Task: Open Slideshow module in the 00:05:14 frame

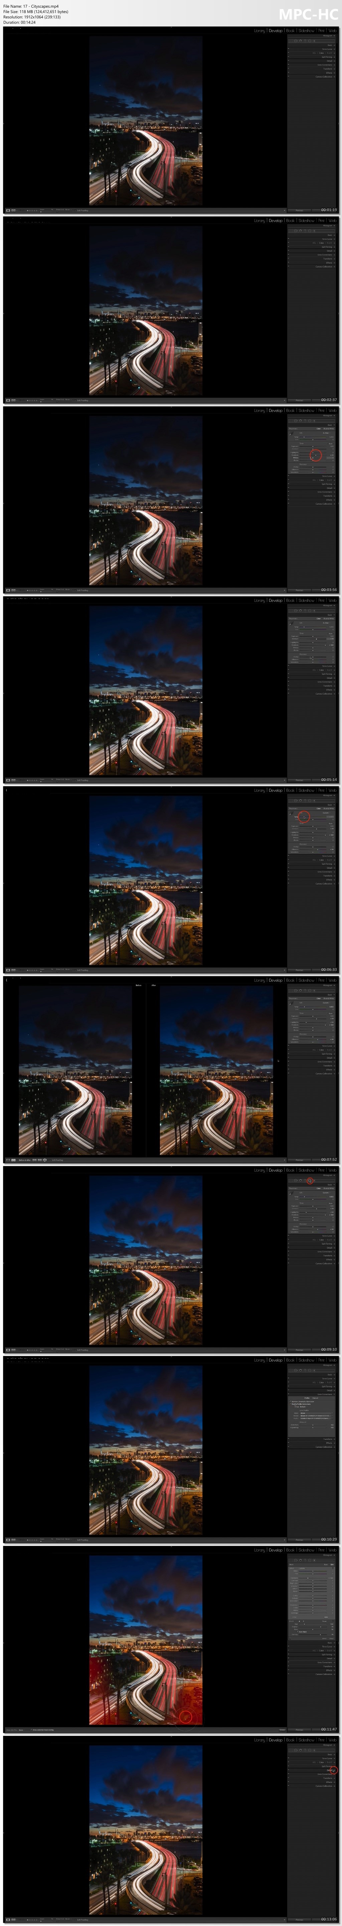Action: point(306,601)
